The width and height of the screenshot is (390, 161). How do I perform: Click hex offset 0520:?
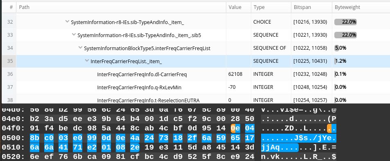(x=13, y=157)
